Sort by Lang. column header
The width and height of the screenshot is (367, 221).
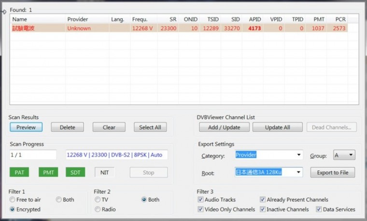click(120, 19)
